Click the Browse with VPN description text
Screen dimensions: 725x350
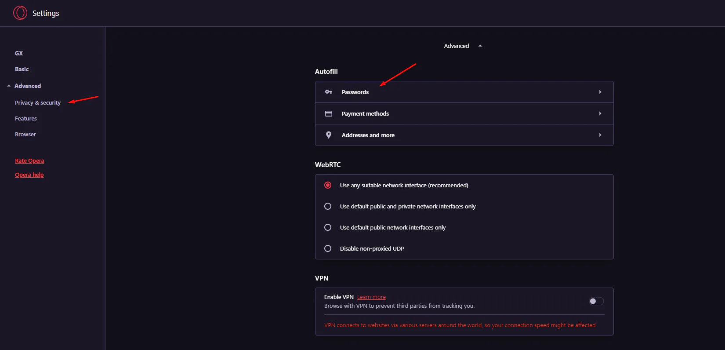pyautogui.click(x=399, y=306)
